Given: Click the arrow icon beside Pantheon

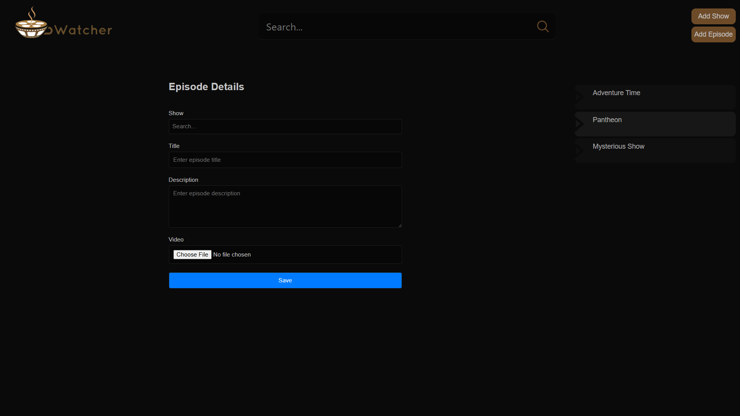Looking at the screenshot, I should point(579,124).
